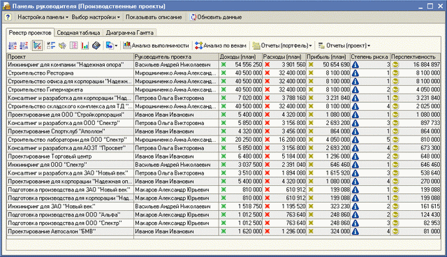The height and width of the screenshot is (257, 447).
Task: Click Расходы (план) column header
Action: click(284, 57)
